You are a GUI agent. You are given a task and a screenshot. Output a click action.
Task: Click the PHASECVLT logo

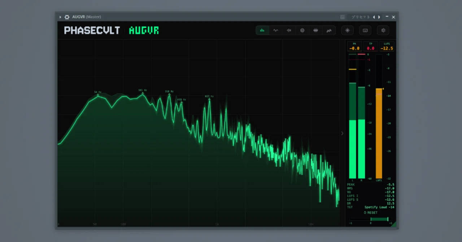(x=92, y=30)
